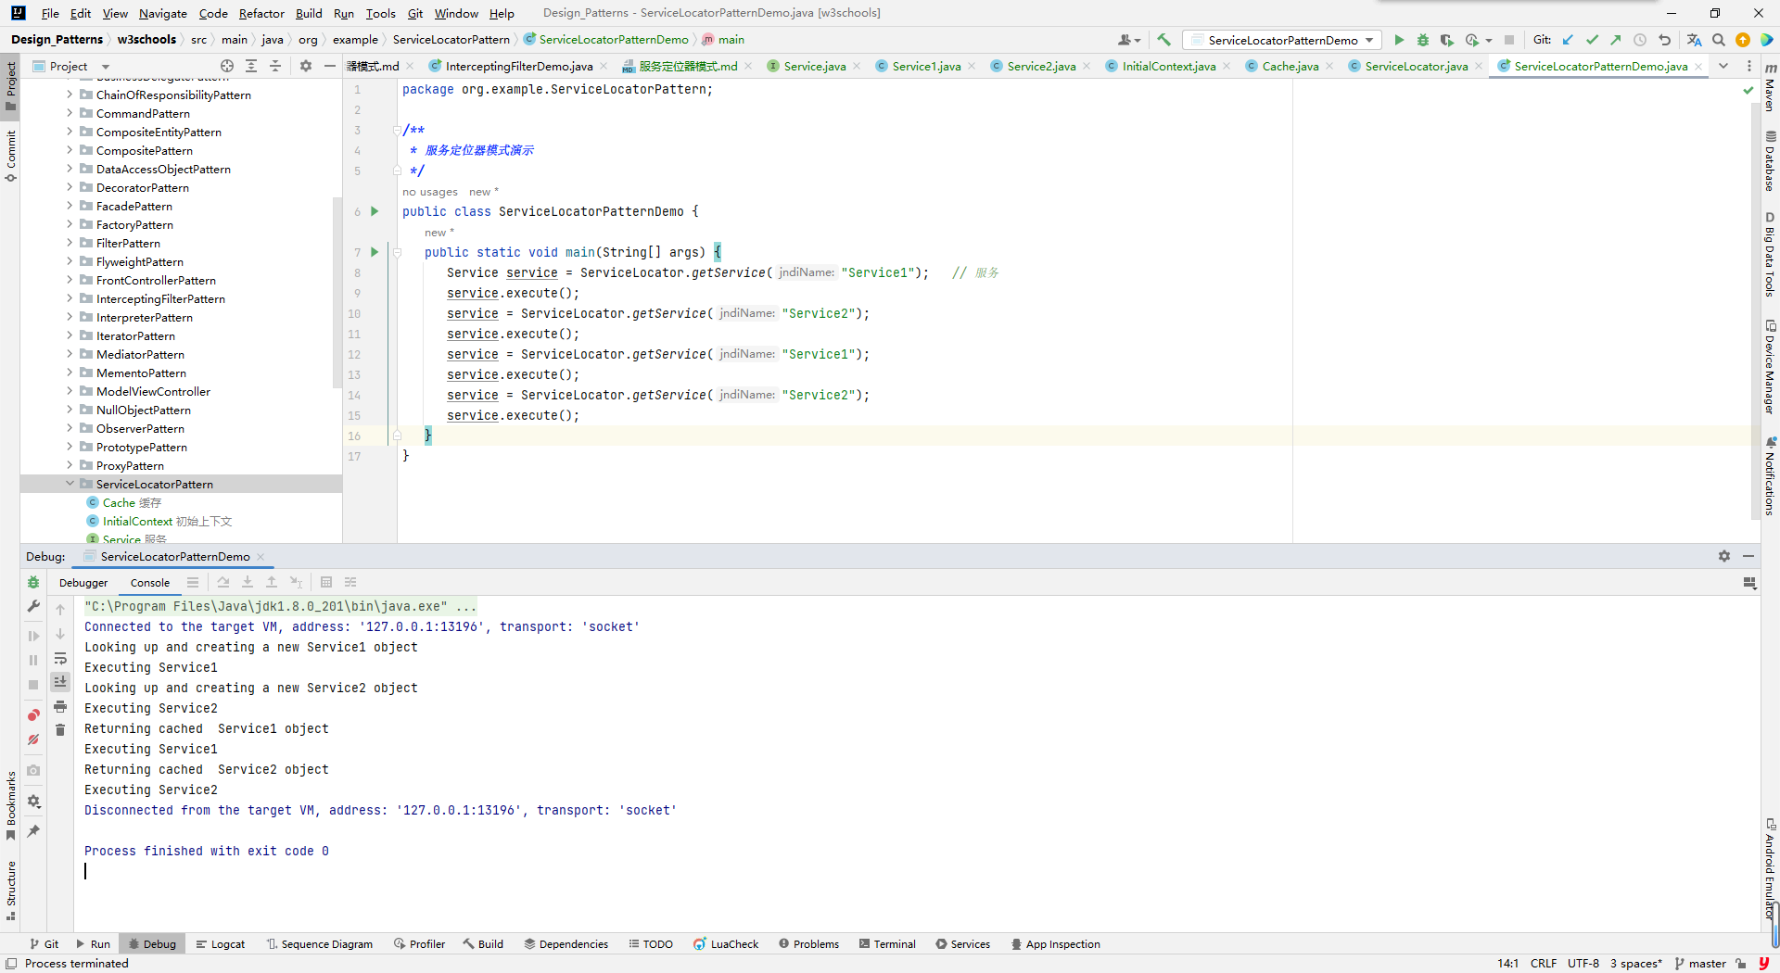Open the Project view type dropdown
The width and height of the screenshot is (1780, 973).
[x=106, y=67]
